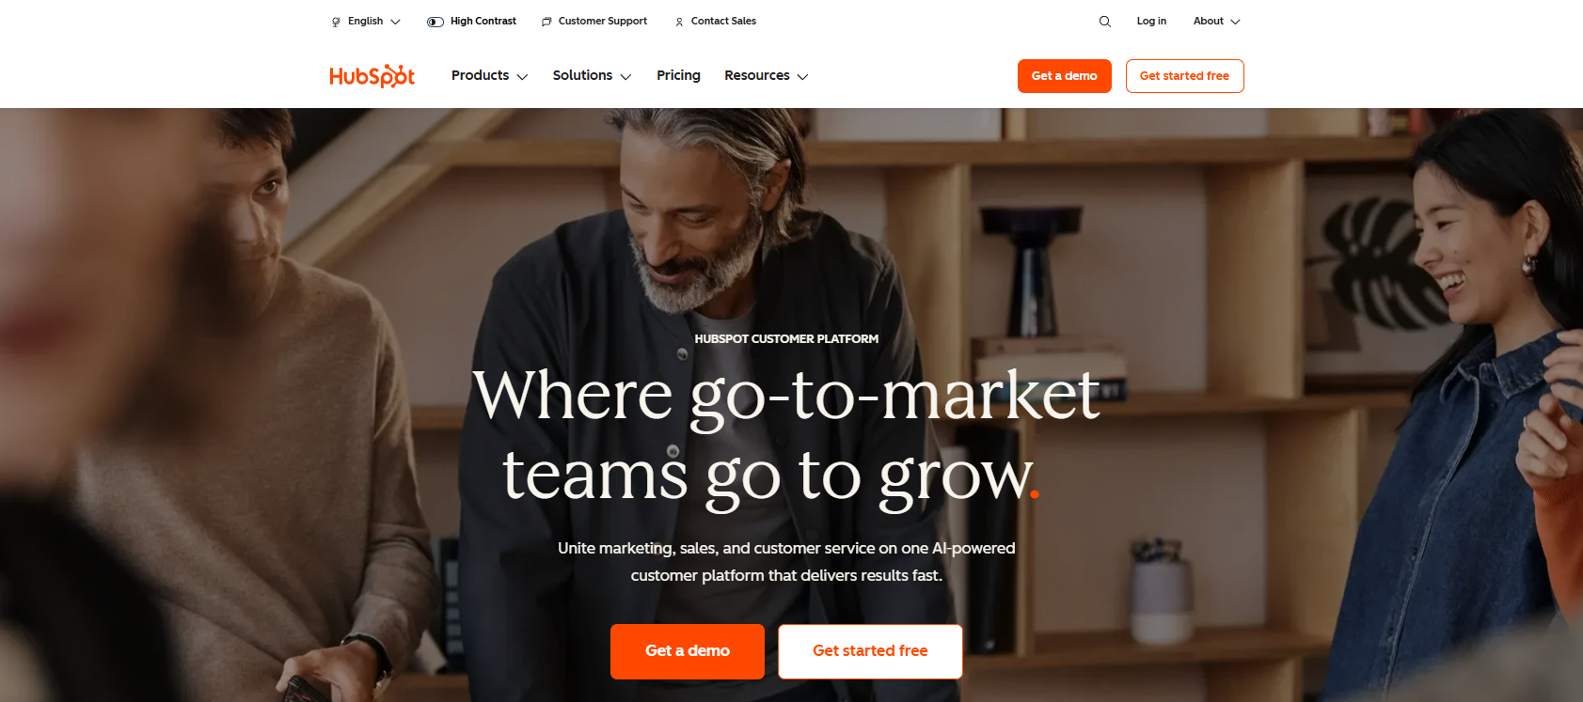This screenshot has height=702, width=1583.
Task: Click the header Get started free button
Action: pos(1185,76)
